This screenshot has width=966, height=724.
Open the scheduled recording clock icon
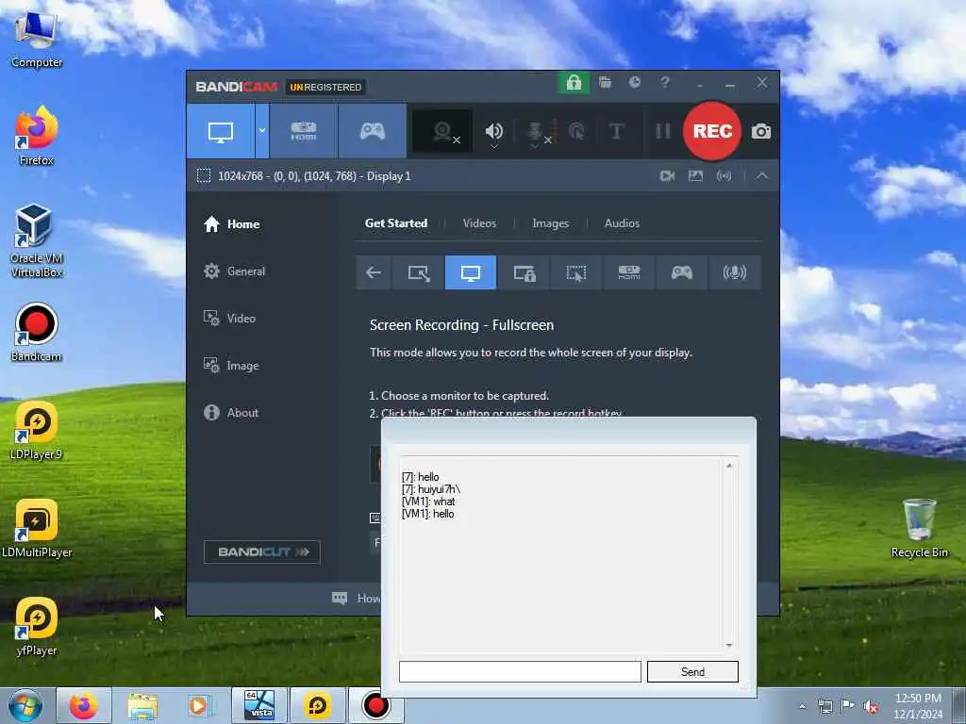(x=635, y=83)
